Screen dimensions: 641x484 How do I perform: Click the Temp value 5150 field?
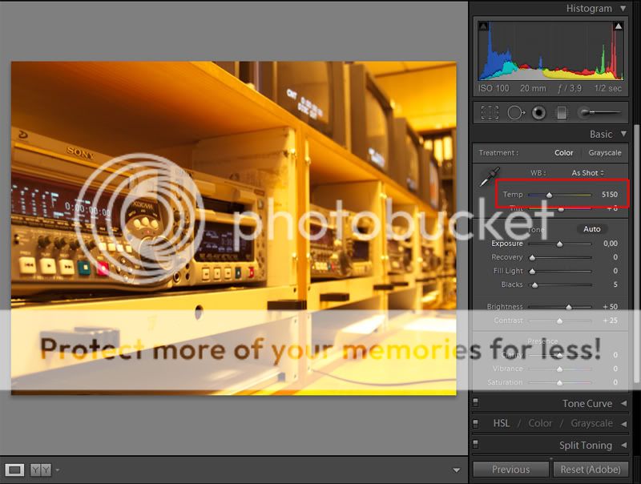pyautogui.click(x=610, y=195)
